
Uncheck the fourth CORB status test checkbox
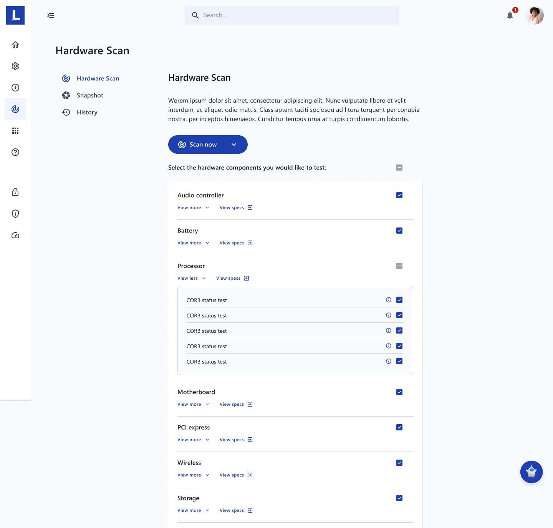tap(399, 346)
